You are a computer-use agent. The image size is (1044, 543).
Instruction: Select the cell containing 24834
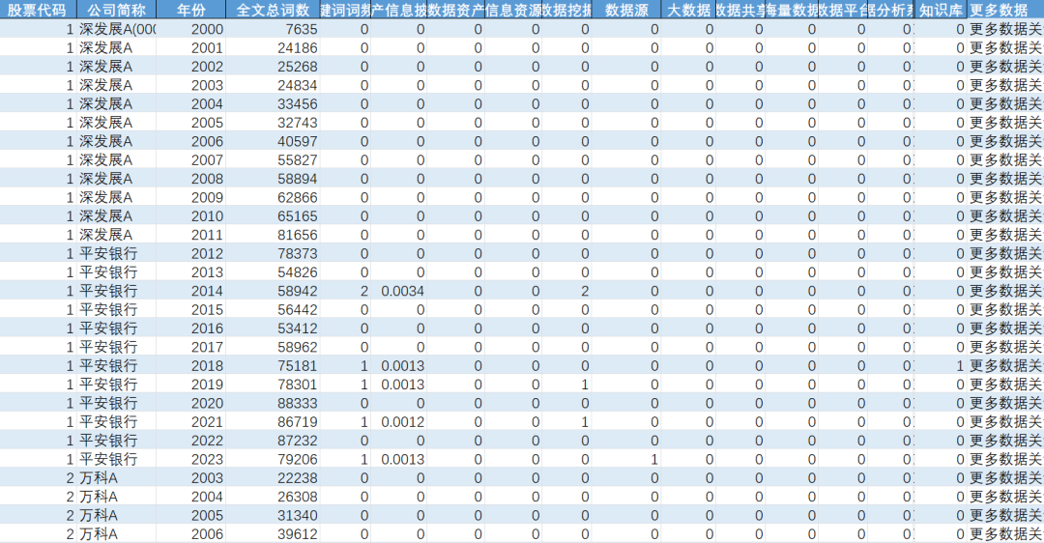273,85
